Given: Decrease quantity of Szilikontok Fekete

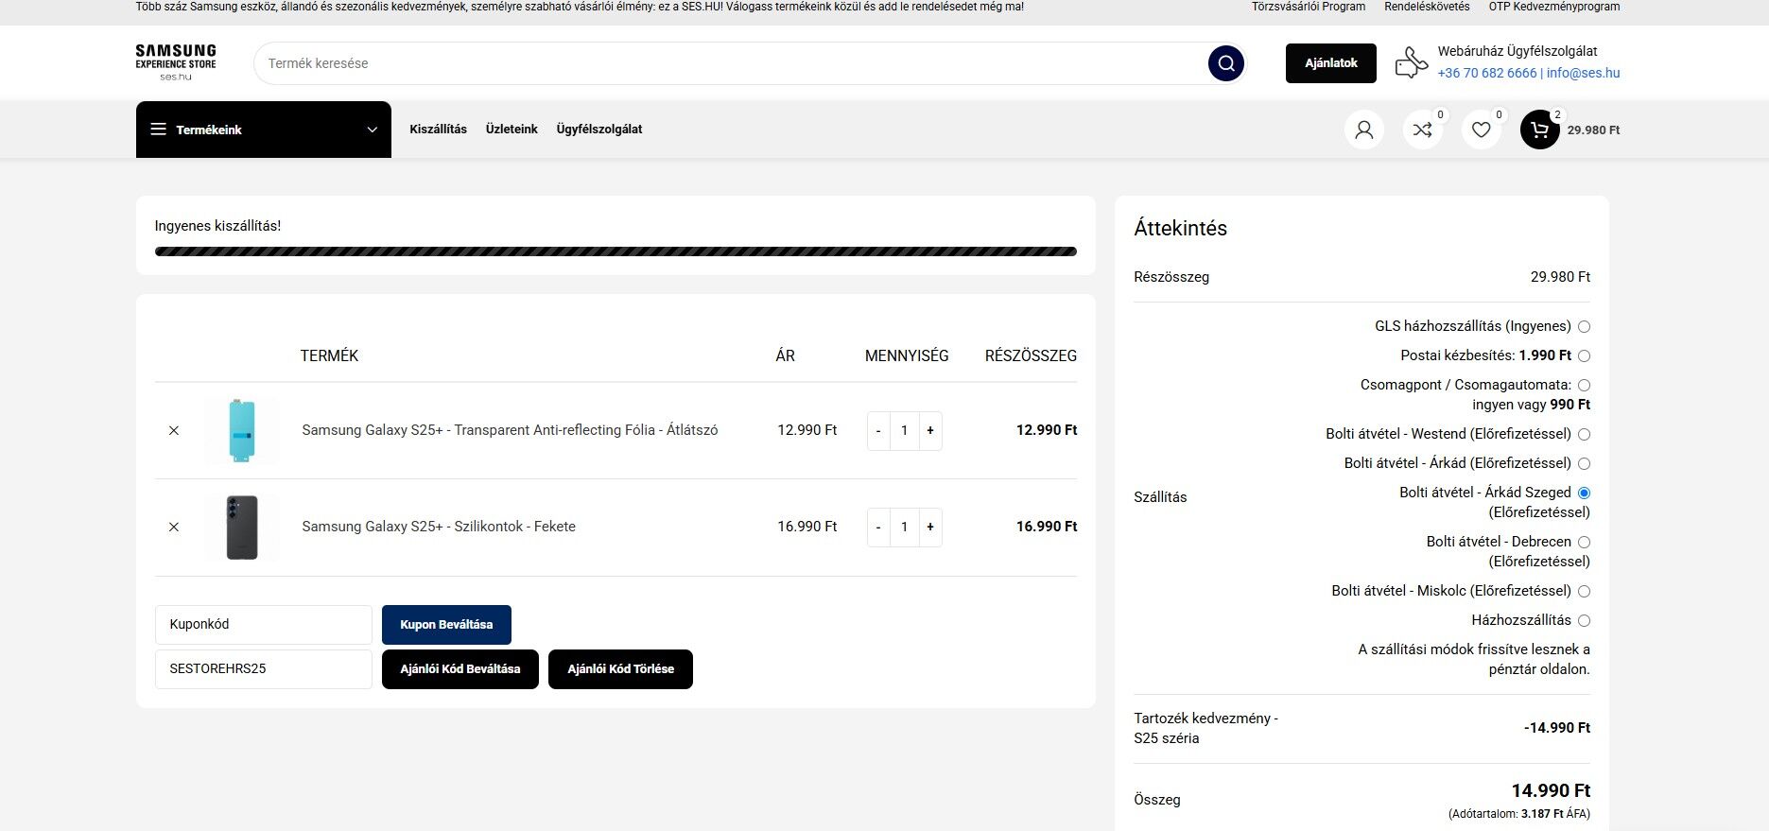Looking at the screenshot, I should point(878,527).
